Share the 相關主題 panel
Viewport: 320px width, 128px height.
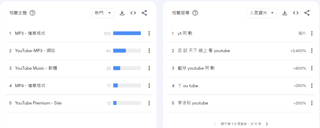coord(144,13)
